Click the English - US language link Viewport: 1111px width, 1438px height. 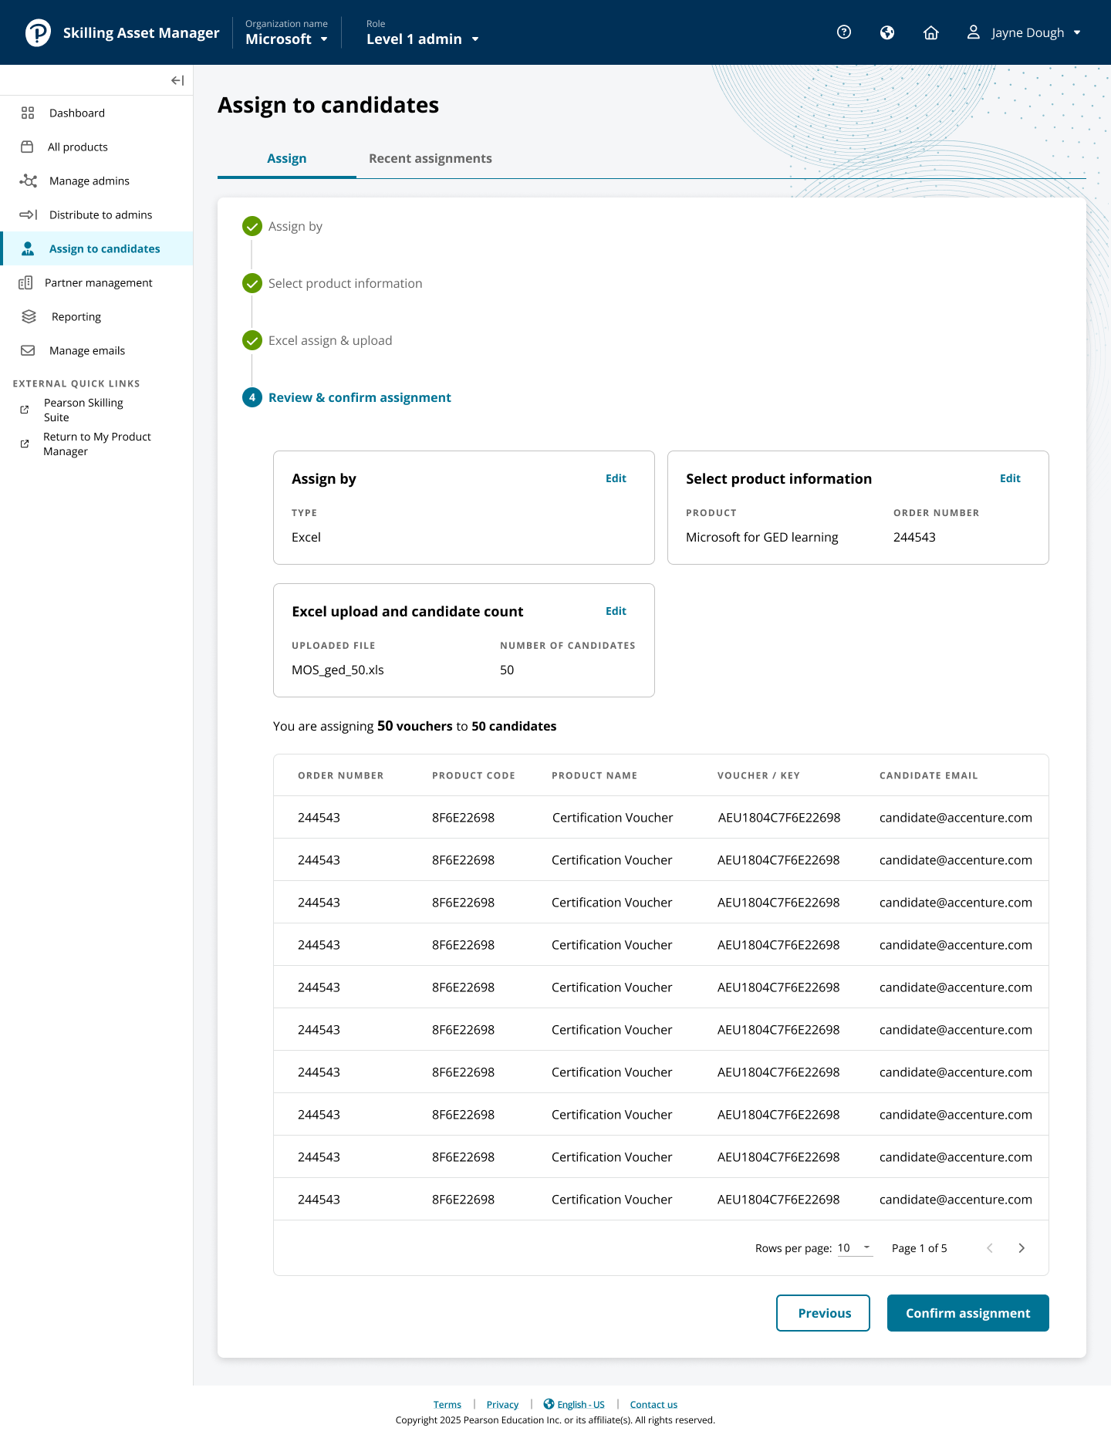[581, 1405]
